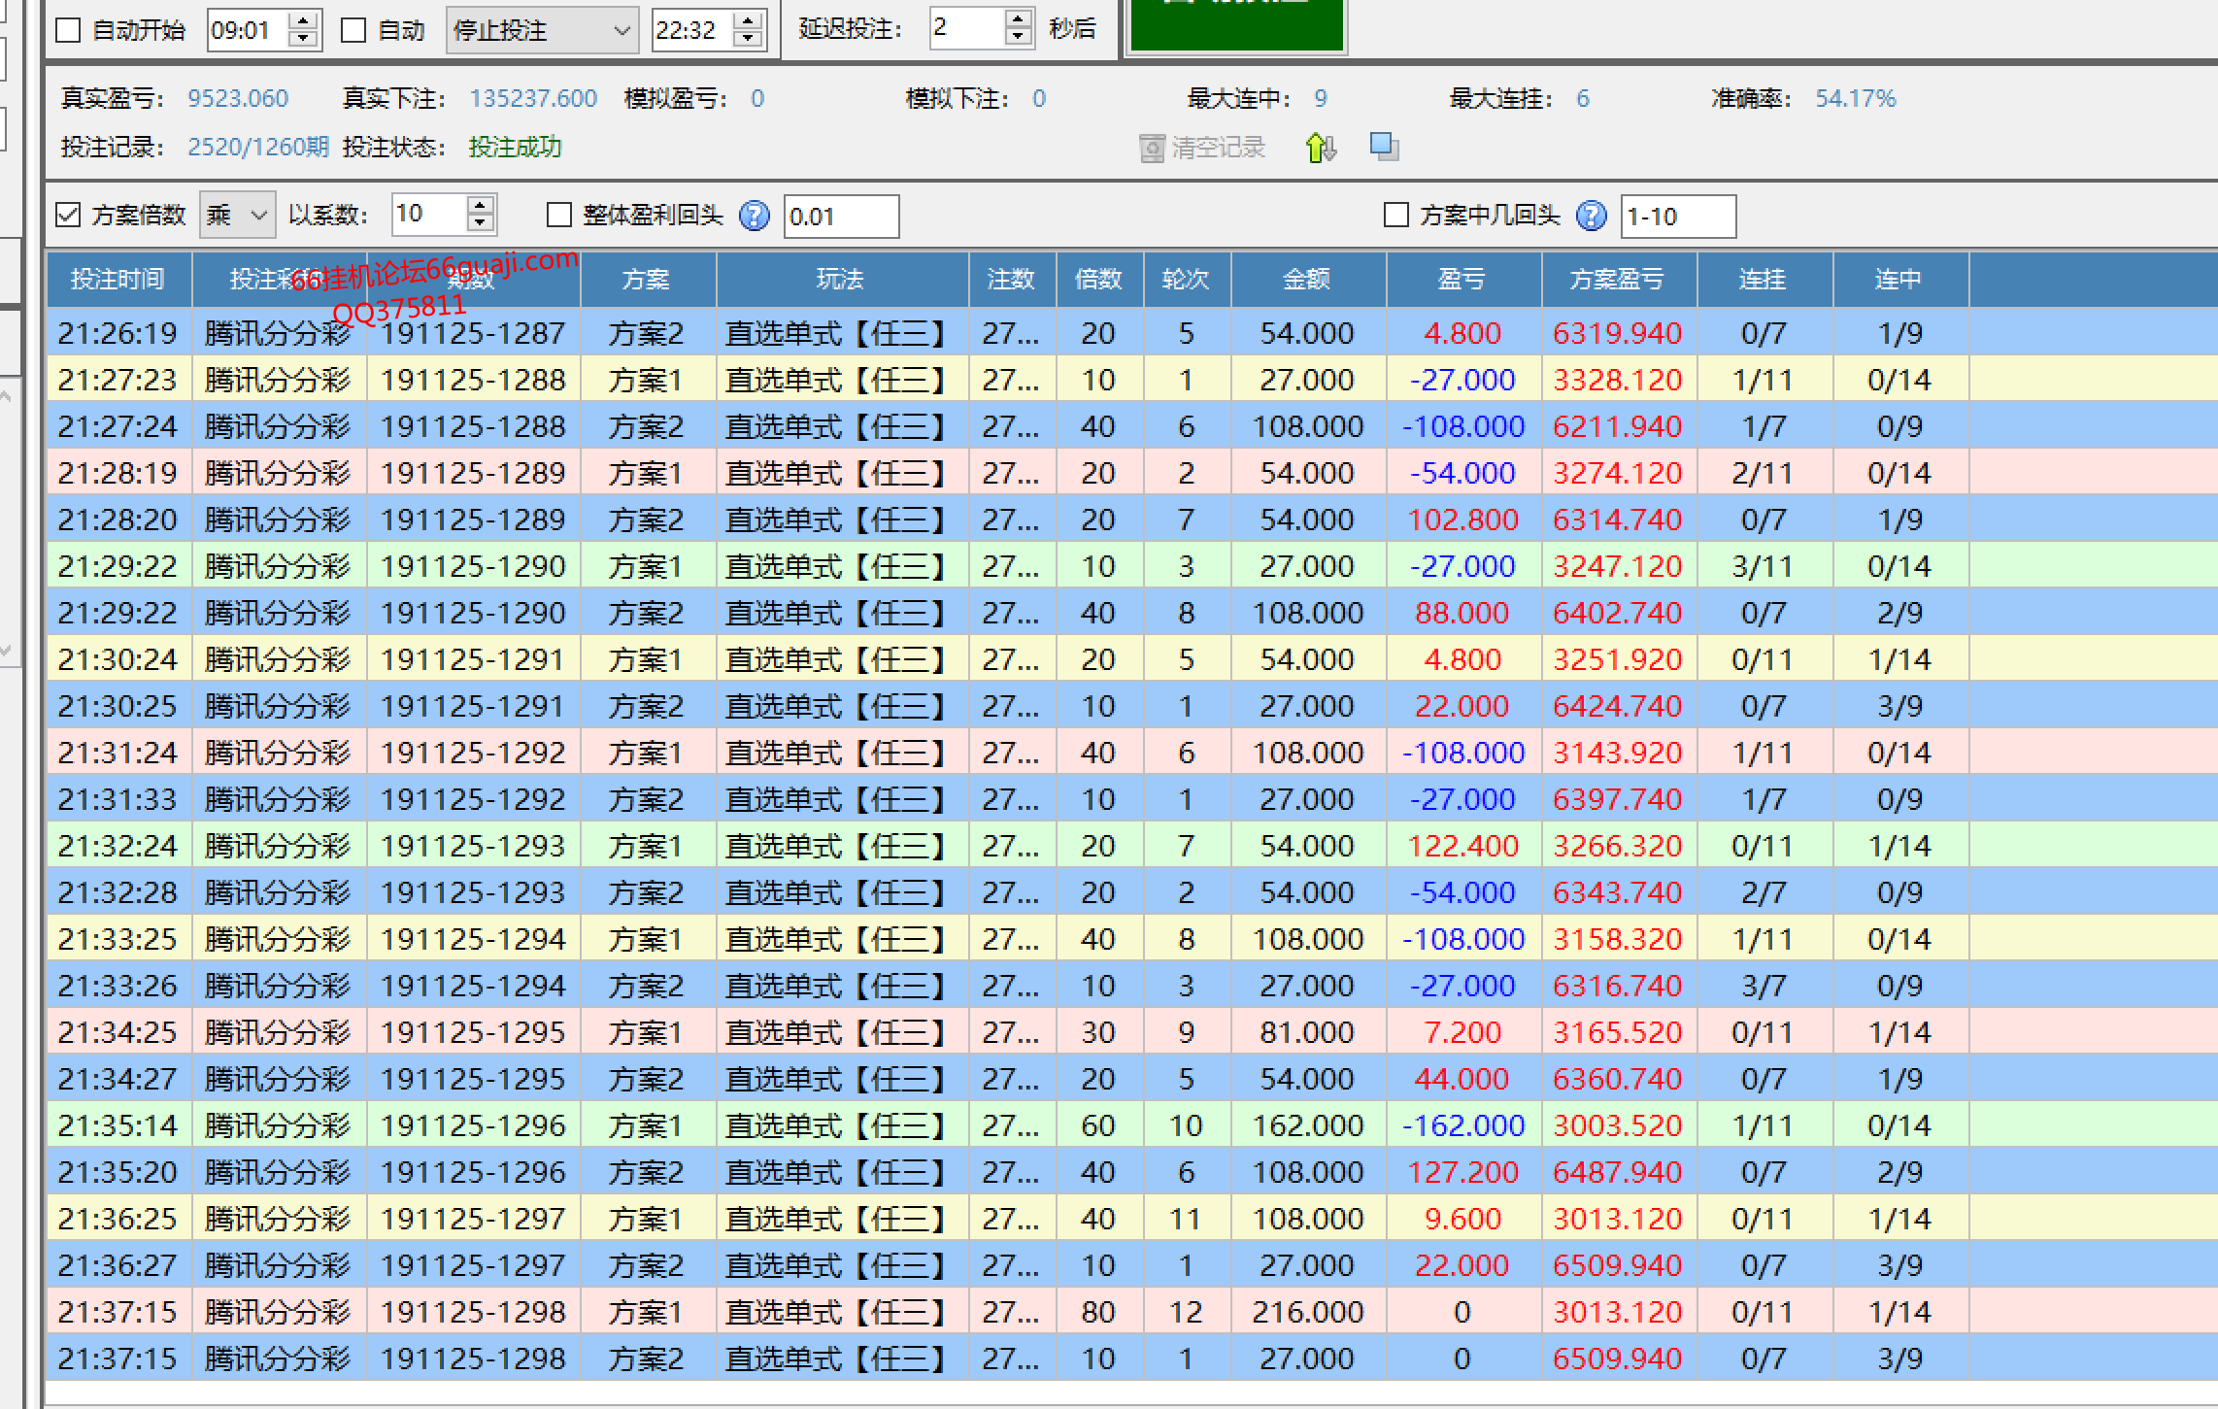Image resolution: width=2218 pixels, height=1409 pixels.
Task: Sort by 投注时间 column header
Action: (x=118, y=280)
